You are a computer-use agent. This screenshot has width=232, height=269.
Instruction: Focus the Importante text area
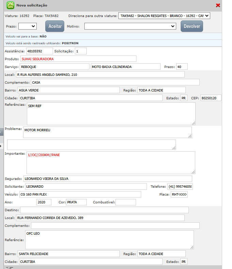111,163
